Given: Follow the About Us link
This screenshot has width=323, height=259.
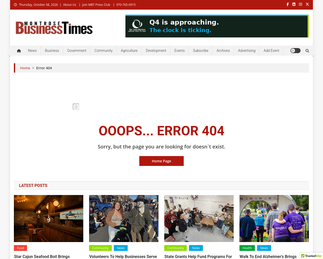Looking at the screenshot, I should pyautogui.click(x=70, y=5).
